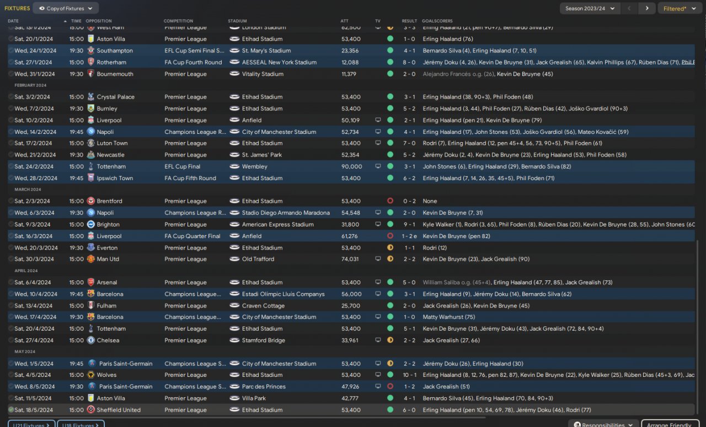Image resolution: width=706 pixels, height=427 pixels.
Task: Click the Ipswich Town club badge
Action: point(91,178)
